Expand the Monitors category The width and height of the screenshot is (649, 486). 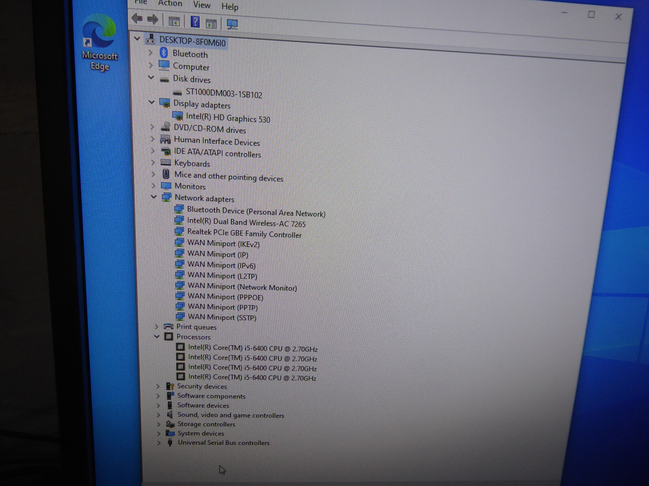point(154,186)
